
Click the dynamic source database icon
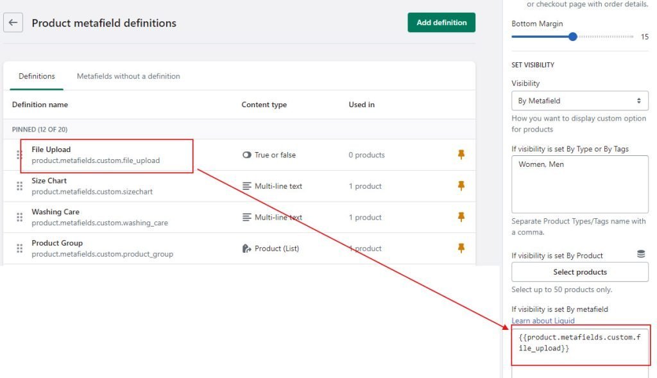coord(641,253)
